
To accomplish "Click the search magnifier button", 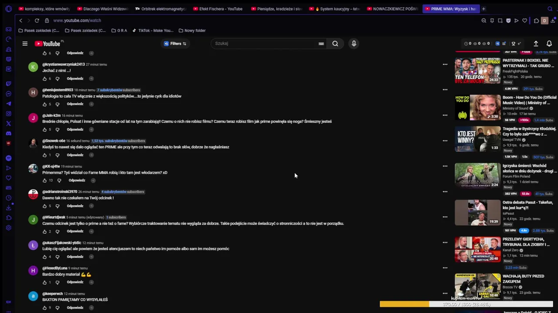I will tap(335, 43).
